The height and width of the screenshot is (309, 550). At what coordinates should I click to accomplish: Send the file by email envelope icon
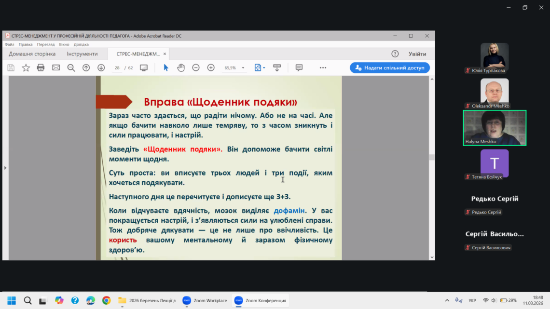pyautogui.click(x=56, y=68)
